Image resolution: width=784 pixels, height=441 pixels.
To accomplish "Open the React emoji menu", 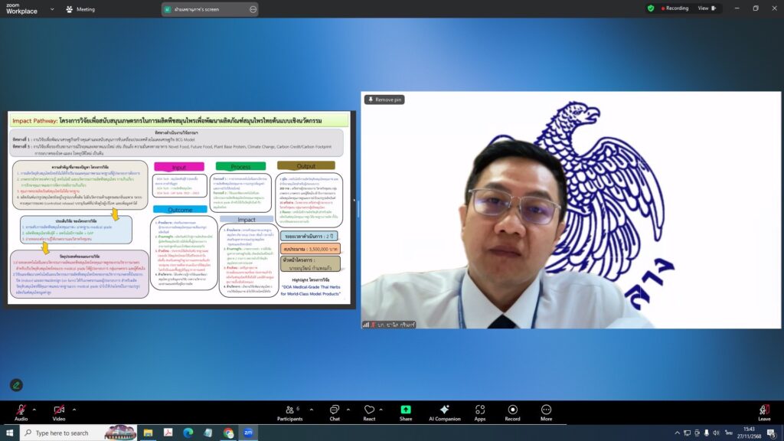I will click(369, 412).
